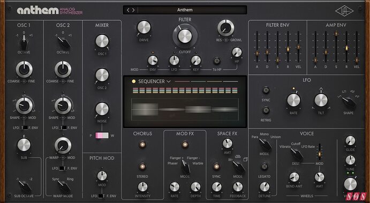Click the next preset arrow
Screen dimensions: 370x203
point(133,10)
